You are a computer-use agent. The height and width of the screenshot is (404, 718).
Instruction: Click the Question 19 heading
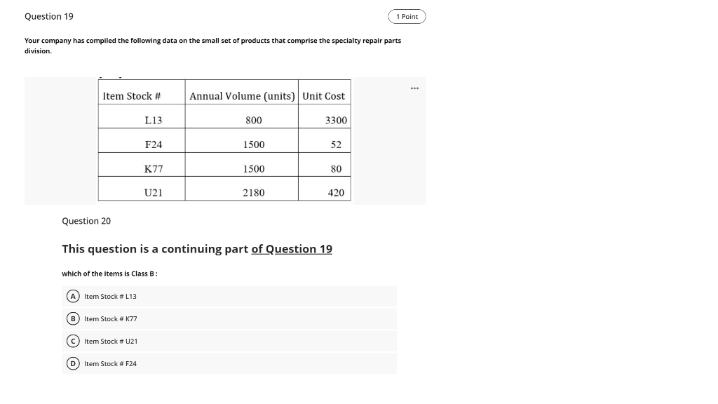[x=48, y=15]
